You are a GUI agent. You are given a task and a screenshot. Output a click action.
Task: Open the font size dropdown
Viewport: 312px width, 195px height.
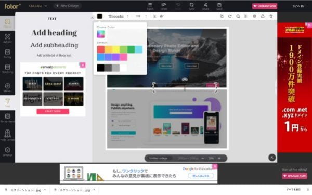pyautogui.click(x=141, y=16)
